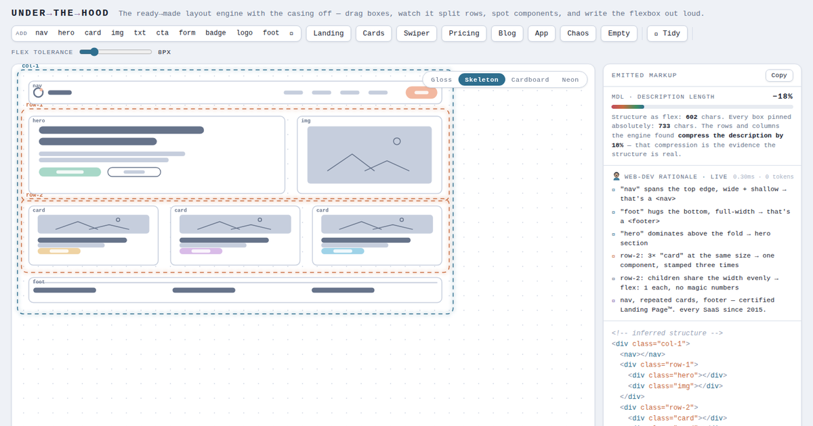Image resolution: width=813 pixels, height=426 pixels.
Task: Select the img placeholder box
Action: (x=369, y=155)
